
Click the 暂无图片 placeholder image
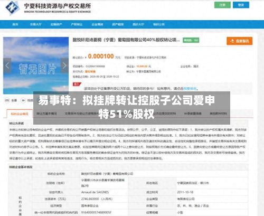pos(36,65)
